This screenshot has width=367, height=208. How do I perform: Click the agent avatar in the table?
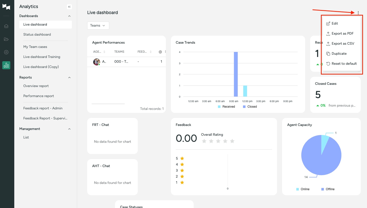[x=97, y=62]
